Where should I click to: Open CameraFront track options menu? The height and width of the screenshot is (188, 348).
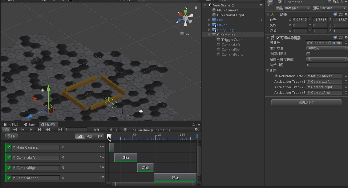(x=102, y=177)
